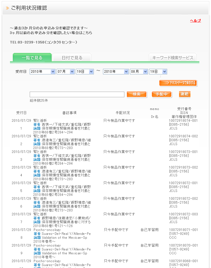The image size is (211, 268).
Task: Switch to the 日付で見る tab
Action: coord(72,58)
